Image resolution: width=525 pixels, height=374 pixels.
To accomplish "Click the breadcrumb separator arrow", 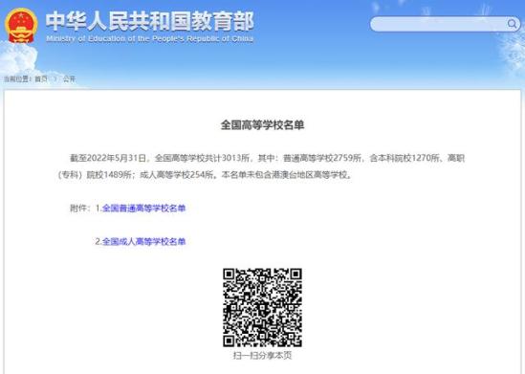I will pyautogui.click(x=55, y=79).
